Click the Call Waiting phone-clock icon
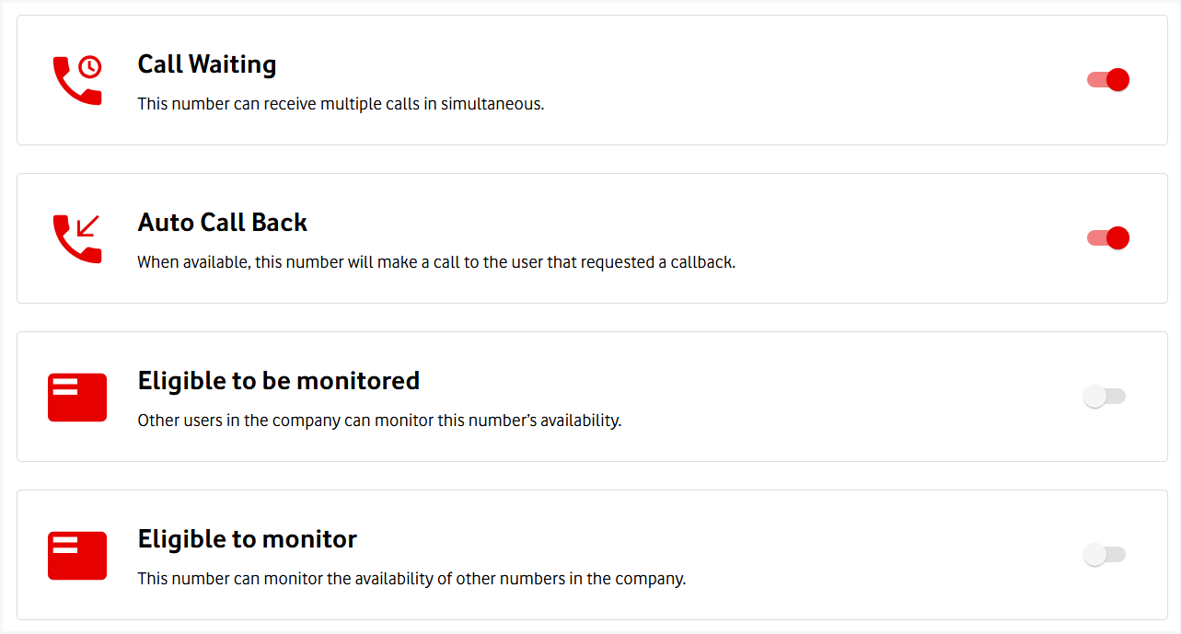The image size is (1181, 634). click(x=77, y=80)
